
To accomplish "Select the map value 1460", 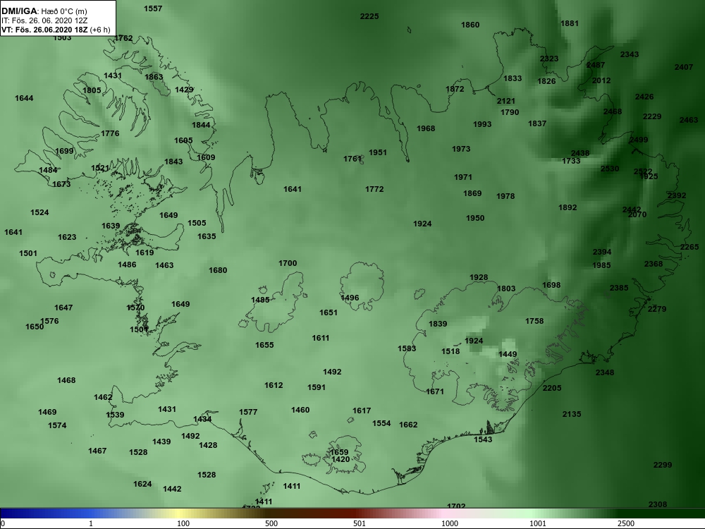I will pos(300,410).
